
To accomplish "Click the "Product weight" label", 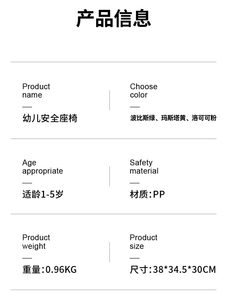I will tap(36, 242).
